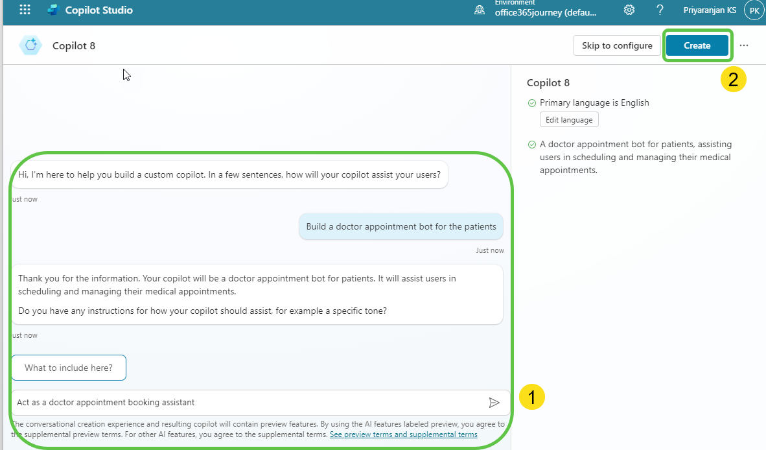Open the more options ellipsis
This screenshot has height=450, width=766.
(x=743, y=45)
